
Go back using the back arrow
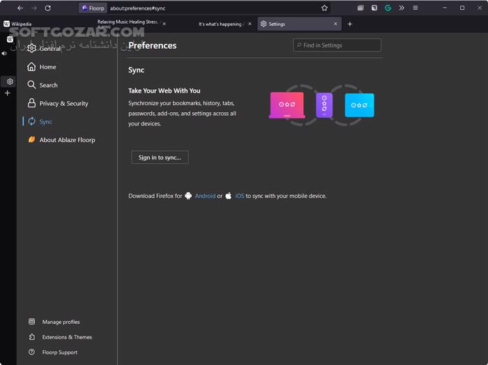pyautogui.click(x=20, y=8)
